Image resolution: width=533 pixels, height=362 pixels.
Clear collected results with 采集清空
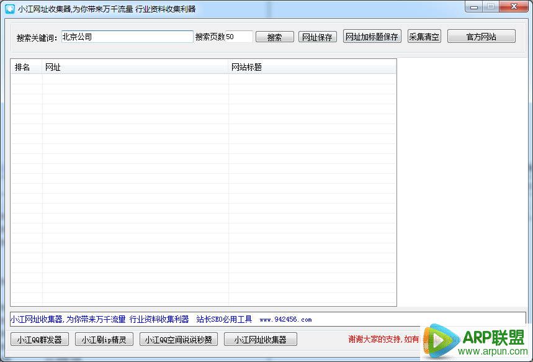pyautogui.click(x=424, y=37)
